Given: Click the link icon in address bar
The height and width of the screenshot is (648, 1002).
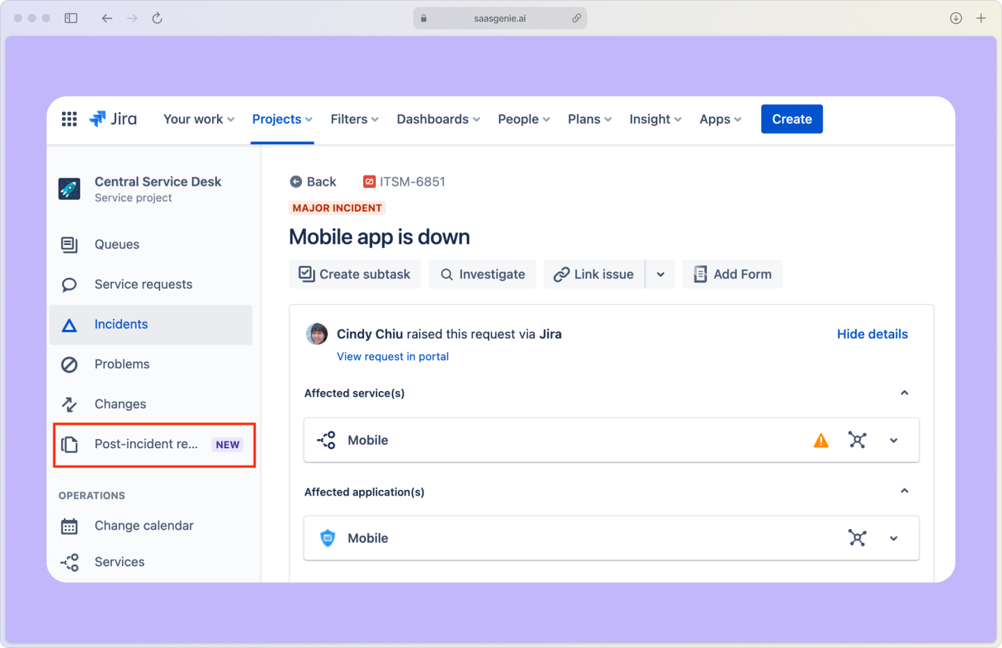Looking at the screenshot, I should click(577, 18).
